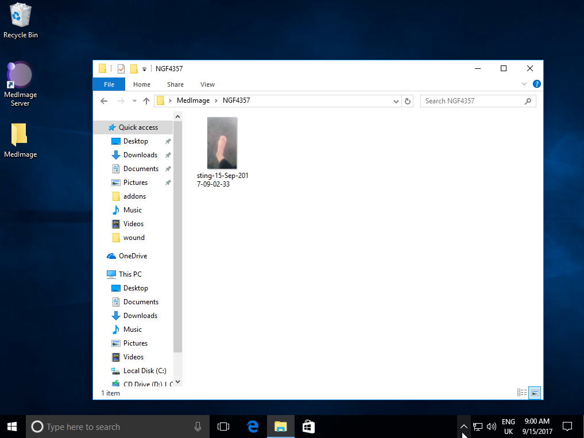This screenshot has height=438, width=584.
Task: Expand breadcrumb chevron after MedImage
Action: pos(216,101)
